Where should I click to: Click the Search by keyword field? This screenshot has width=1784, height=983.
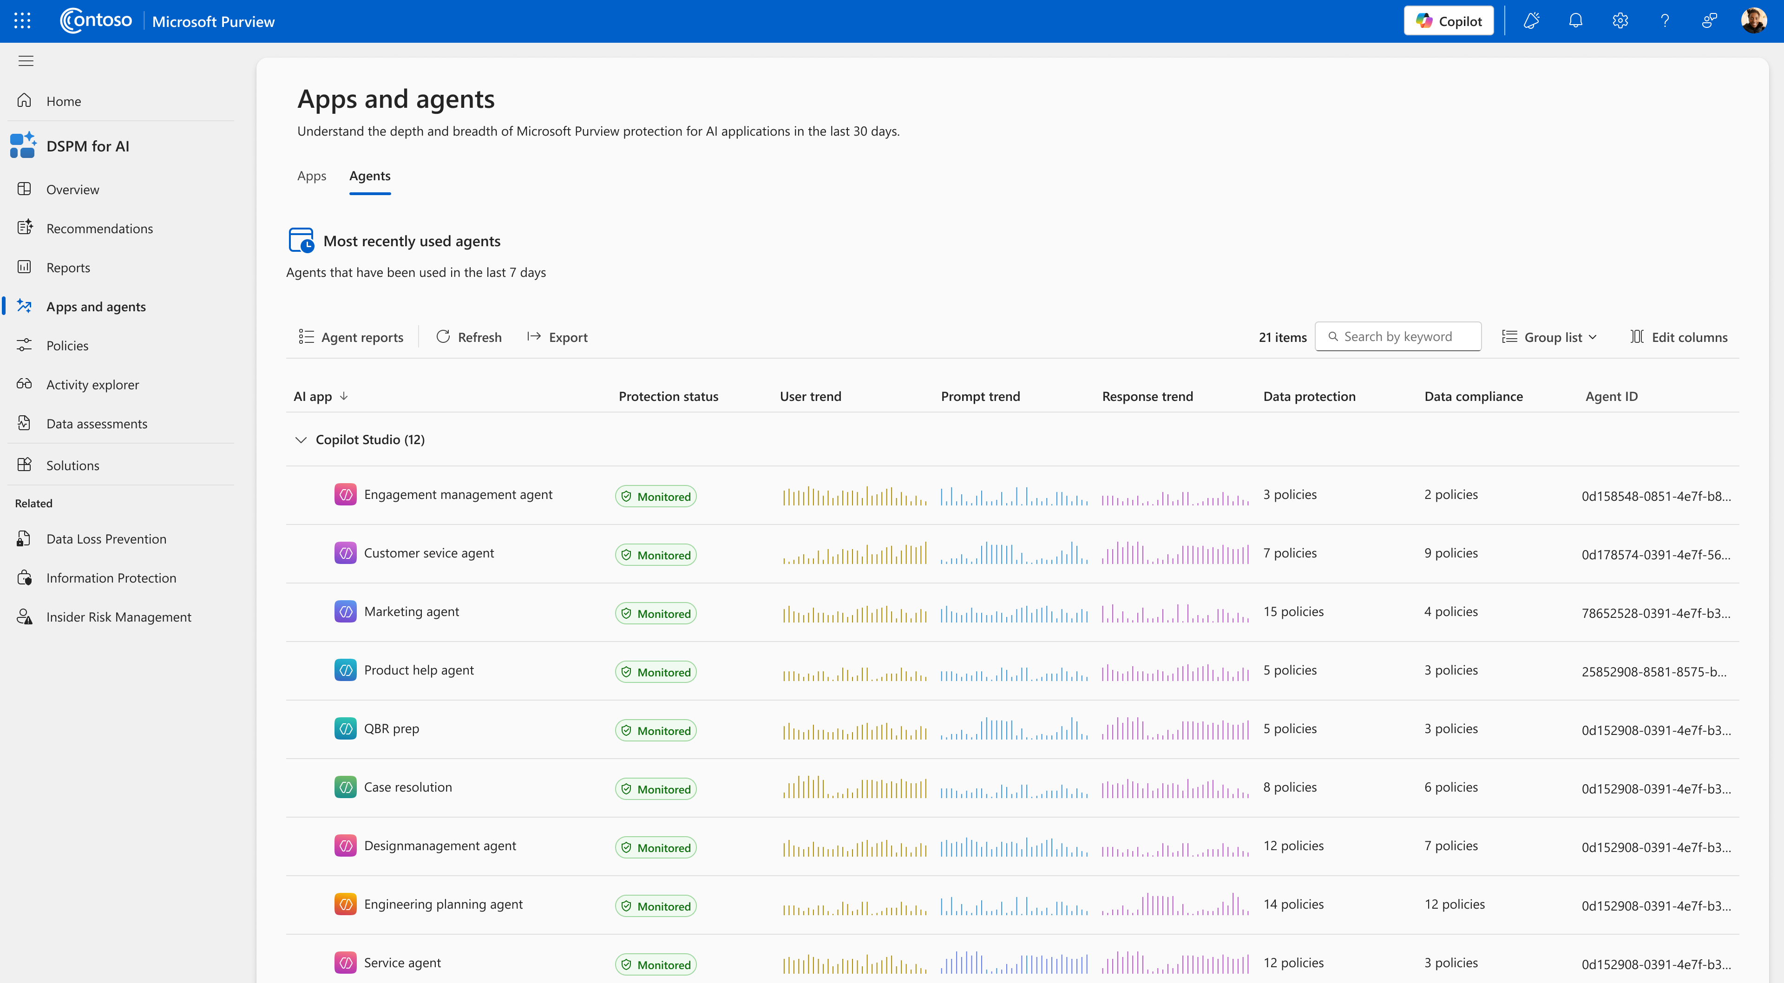point(1397,337)
